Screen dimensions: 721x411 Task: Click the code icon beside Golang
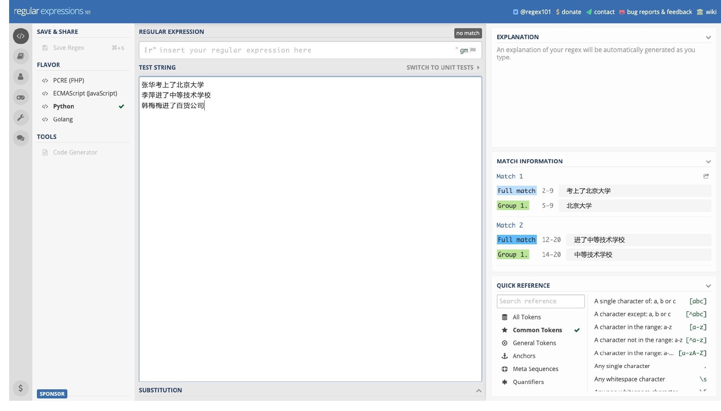pos(45,119)
